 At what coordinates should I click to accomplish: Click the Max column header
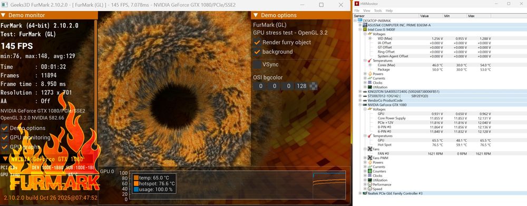(x=479, y=16)
